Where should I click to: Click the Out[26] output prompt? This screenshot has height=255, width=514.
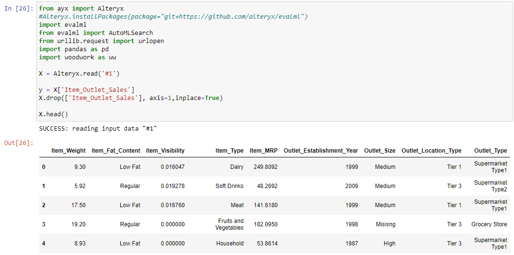tap(19, 143)
